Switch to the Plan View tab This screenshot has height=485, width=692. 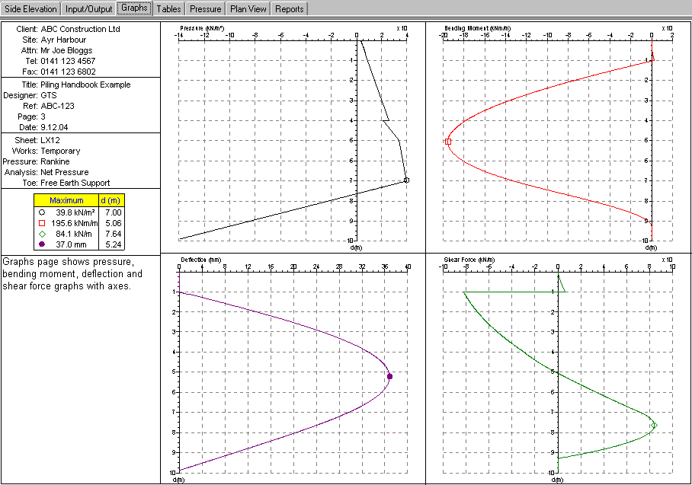click(248, 9)
